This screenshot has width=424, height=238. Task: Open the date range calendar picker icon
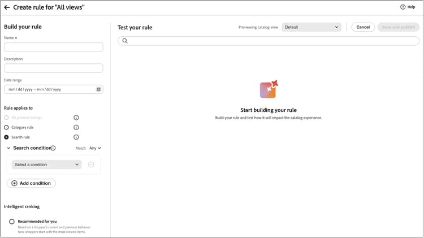[x=98, y=89]
